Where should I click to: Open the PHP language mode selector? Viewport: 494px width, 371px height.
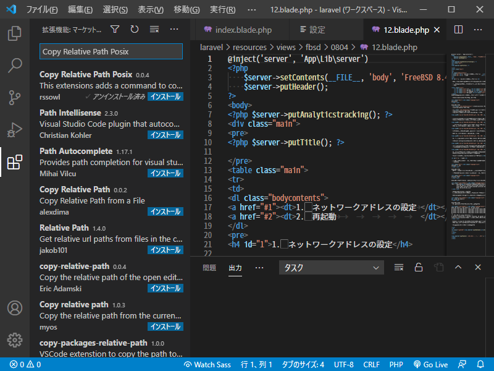click(396, 365)
